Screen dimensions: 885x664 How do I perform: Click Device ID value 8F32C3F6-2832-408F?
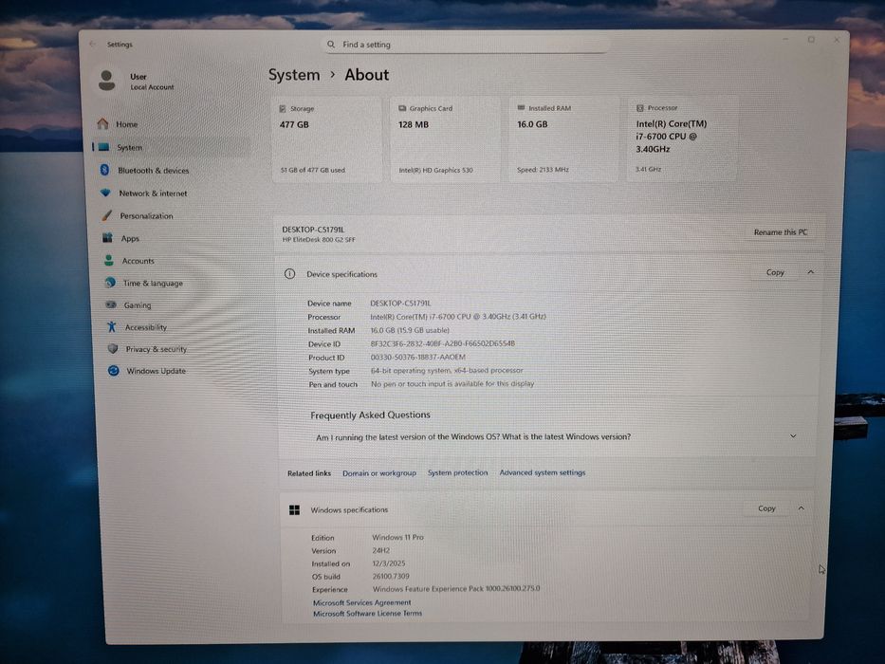pos(442,343)
